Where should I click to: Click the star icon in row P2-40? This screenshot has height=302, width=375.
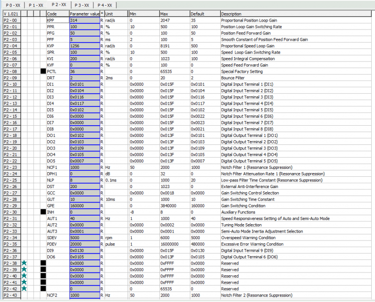[x=24, y=276]
